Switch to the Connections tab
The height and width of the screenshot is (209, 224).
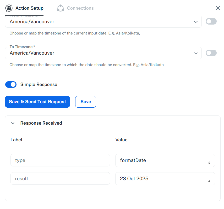coord(80,8)
